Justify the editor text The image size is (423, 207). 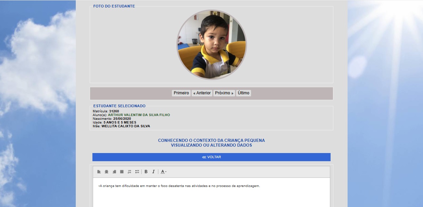pos(122,172)
